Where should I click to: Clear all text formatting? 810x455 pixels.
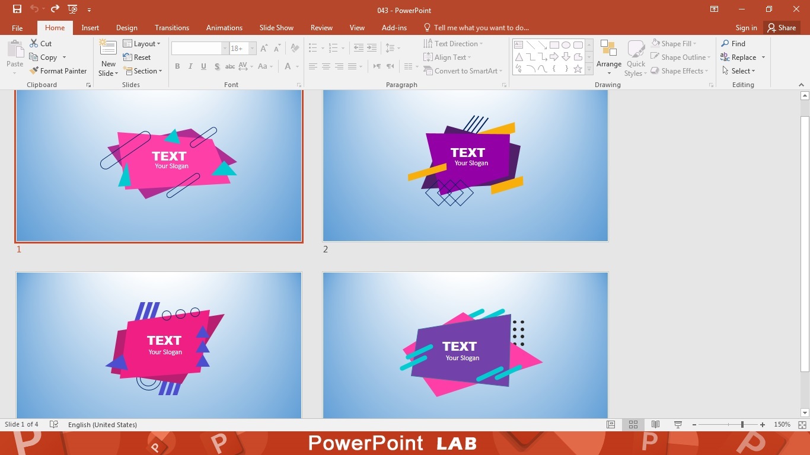[295, 49]
